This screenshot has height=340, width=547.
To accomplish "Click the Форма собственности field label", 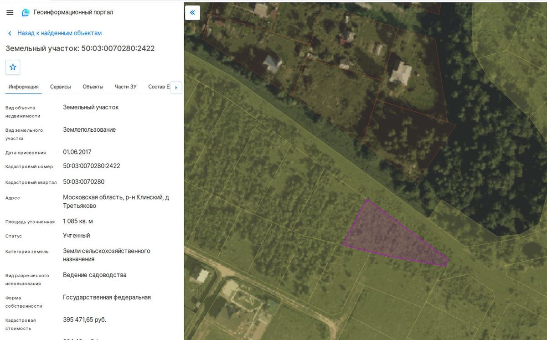I will [x=24, y=302].
